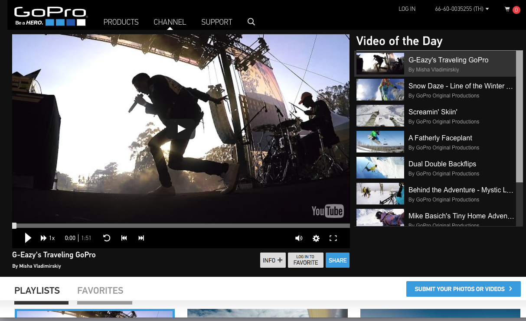Click 'By Misha Vladimirskiy' below video title
526x321 pixels.
(37, 266)
